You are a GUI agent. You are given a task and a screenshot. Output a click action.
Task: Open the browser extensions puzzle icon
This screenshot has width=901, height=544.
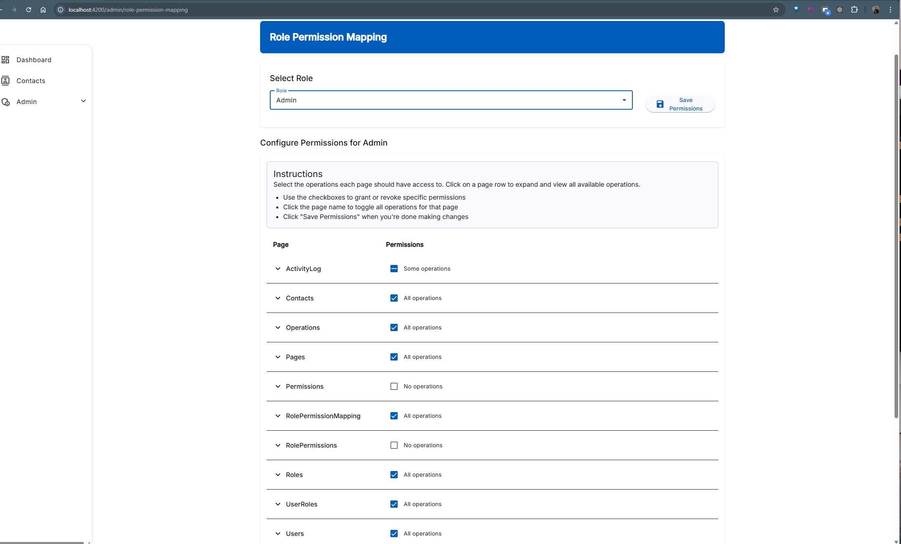click(854, 10)
